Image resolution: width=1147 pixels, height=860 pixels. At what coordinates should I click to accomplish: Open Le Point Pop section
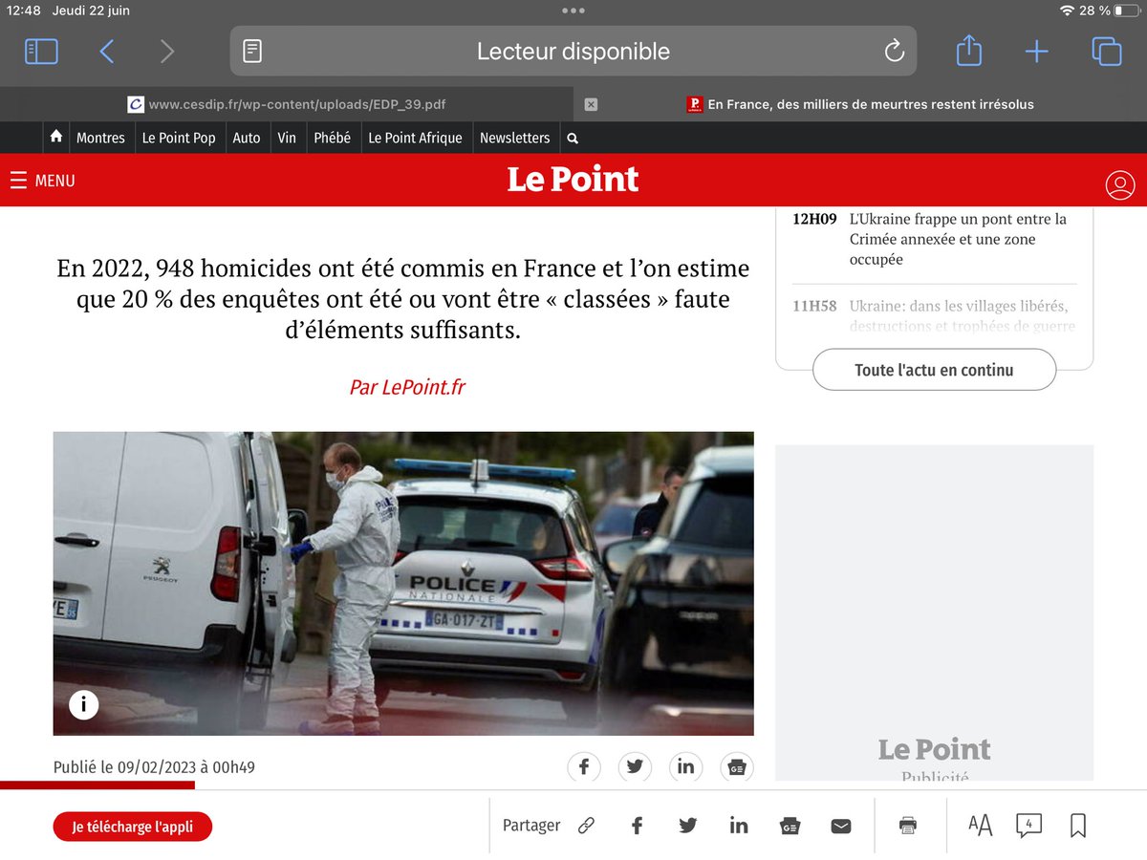(x=179, y=138)
